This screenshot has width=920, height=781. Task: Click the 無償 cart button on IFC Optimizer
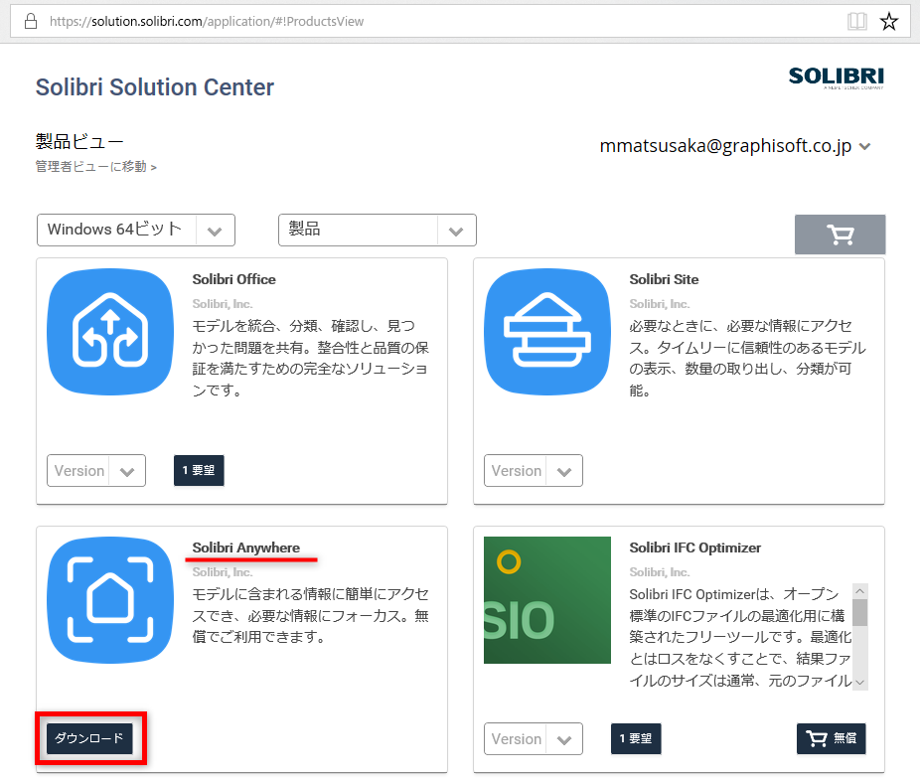(832, 738)
